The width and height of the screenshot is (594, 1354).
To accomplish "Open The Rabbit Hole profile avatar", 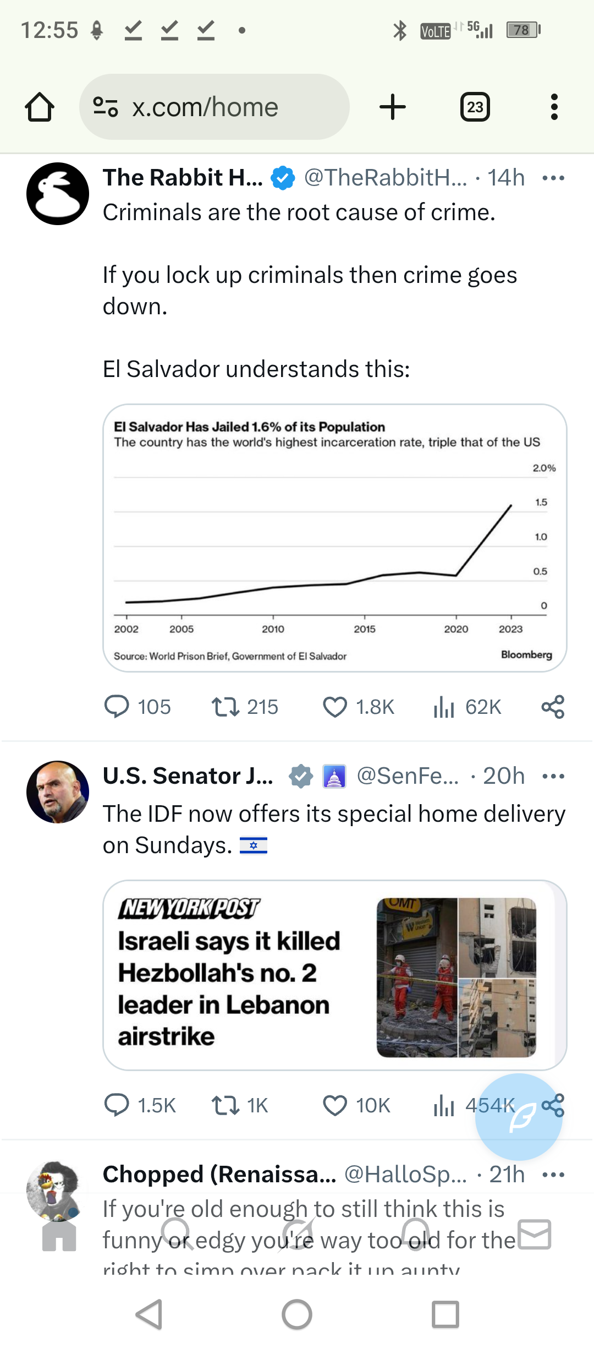I will point(58,194).
